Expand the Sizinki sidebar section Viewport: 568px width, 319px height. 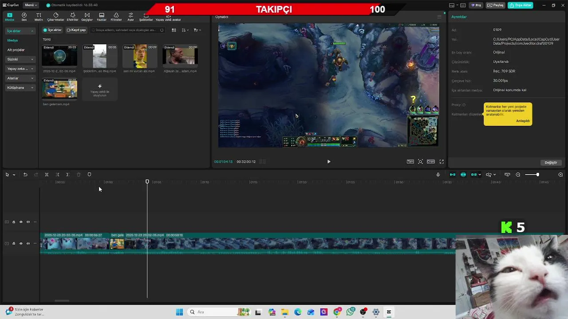pyautogui.click(x=20, y=59)
